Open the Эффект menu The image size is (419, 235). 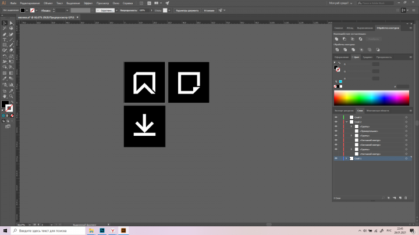point(88,3)
